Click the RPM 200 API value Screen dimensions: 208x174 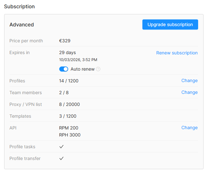[69, 128]
